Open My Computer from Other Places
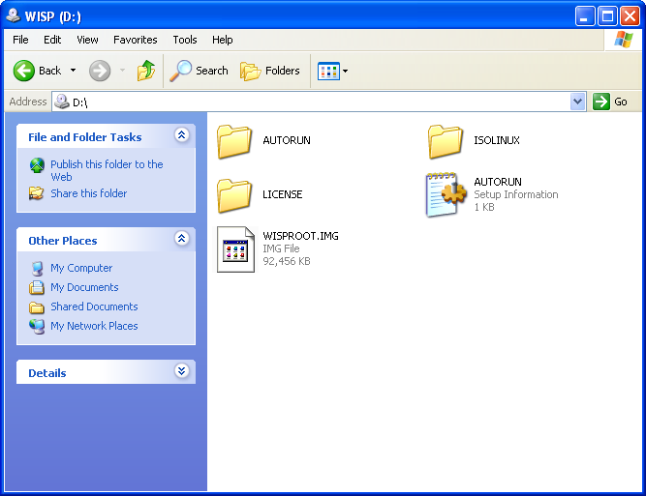This screenshot has height=496, width=646. [x=81, y=268]
